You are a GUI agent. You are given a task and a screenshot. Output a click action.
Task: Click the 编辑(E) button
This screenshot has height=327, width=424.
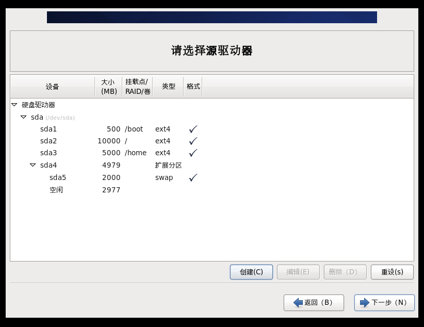tap(298, 272)
